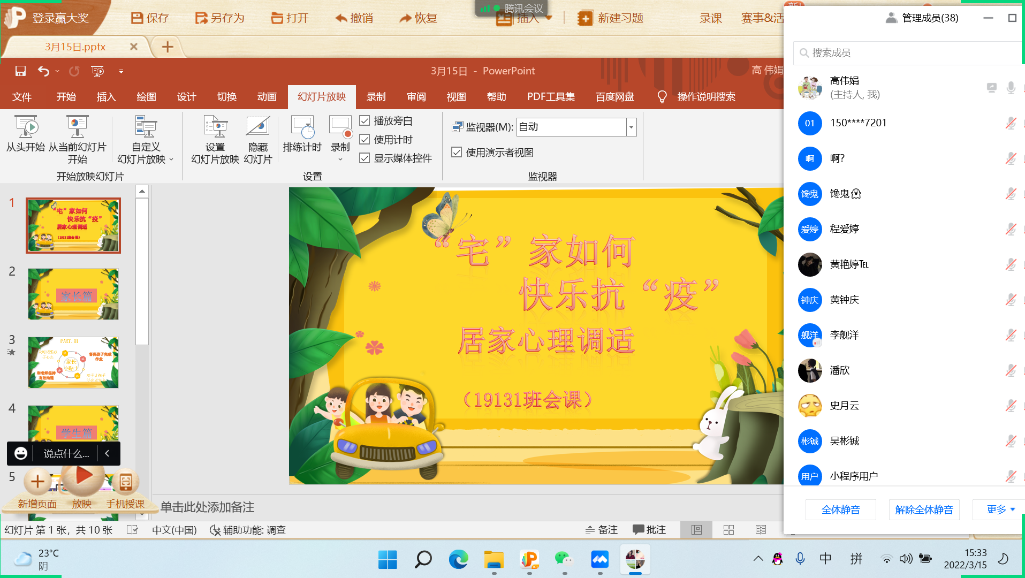Open the 审阅 ribbon tab
The width and height of the screenshot is (1025, 578).
click(x=416, y=97)
